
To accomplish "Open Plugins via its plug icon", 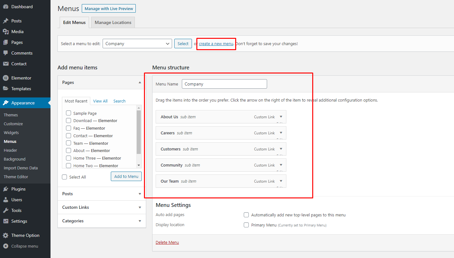I will pos(6,189).
